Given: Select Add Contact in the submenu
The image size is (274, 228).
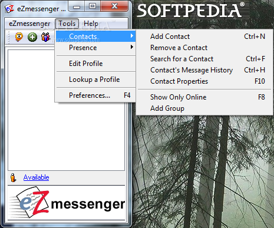Looking at the screenshot, I should click(204, 37).
